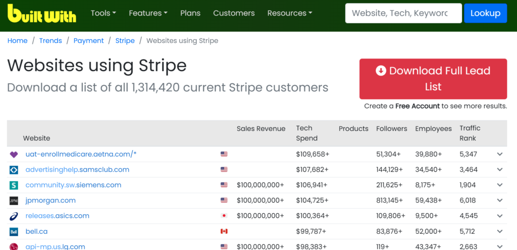Viewport: 517px width, 250px height.
Task: Expand the uat-enrollmedicare.aetna.com row details
Action: 500,154
